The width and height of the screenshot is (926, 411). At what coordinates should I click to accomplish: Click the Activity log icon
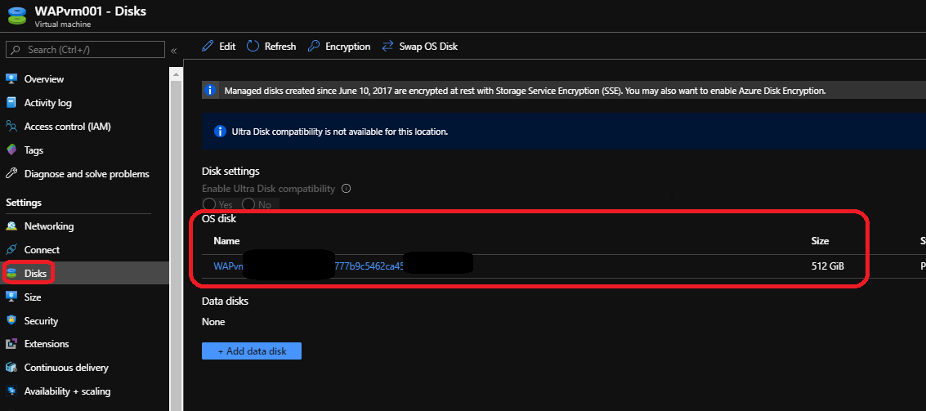11,102
